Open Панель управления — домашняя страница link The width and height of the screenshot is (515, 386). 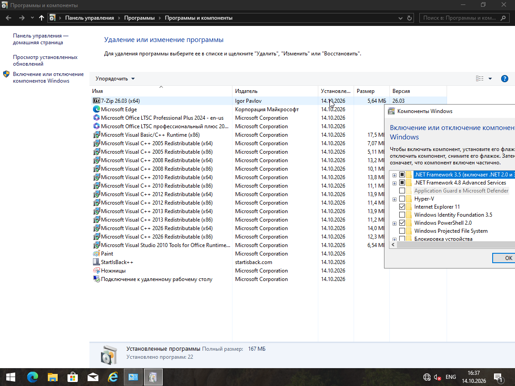pyautogui.click(x=41, y=39)
